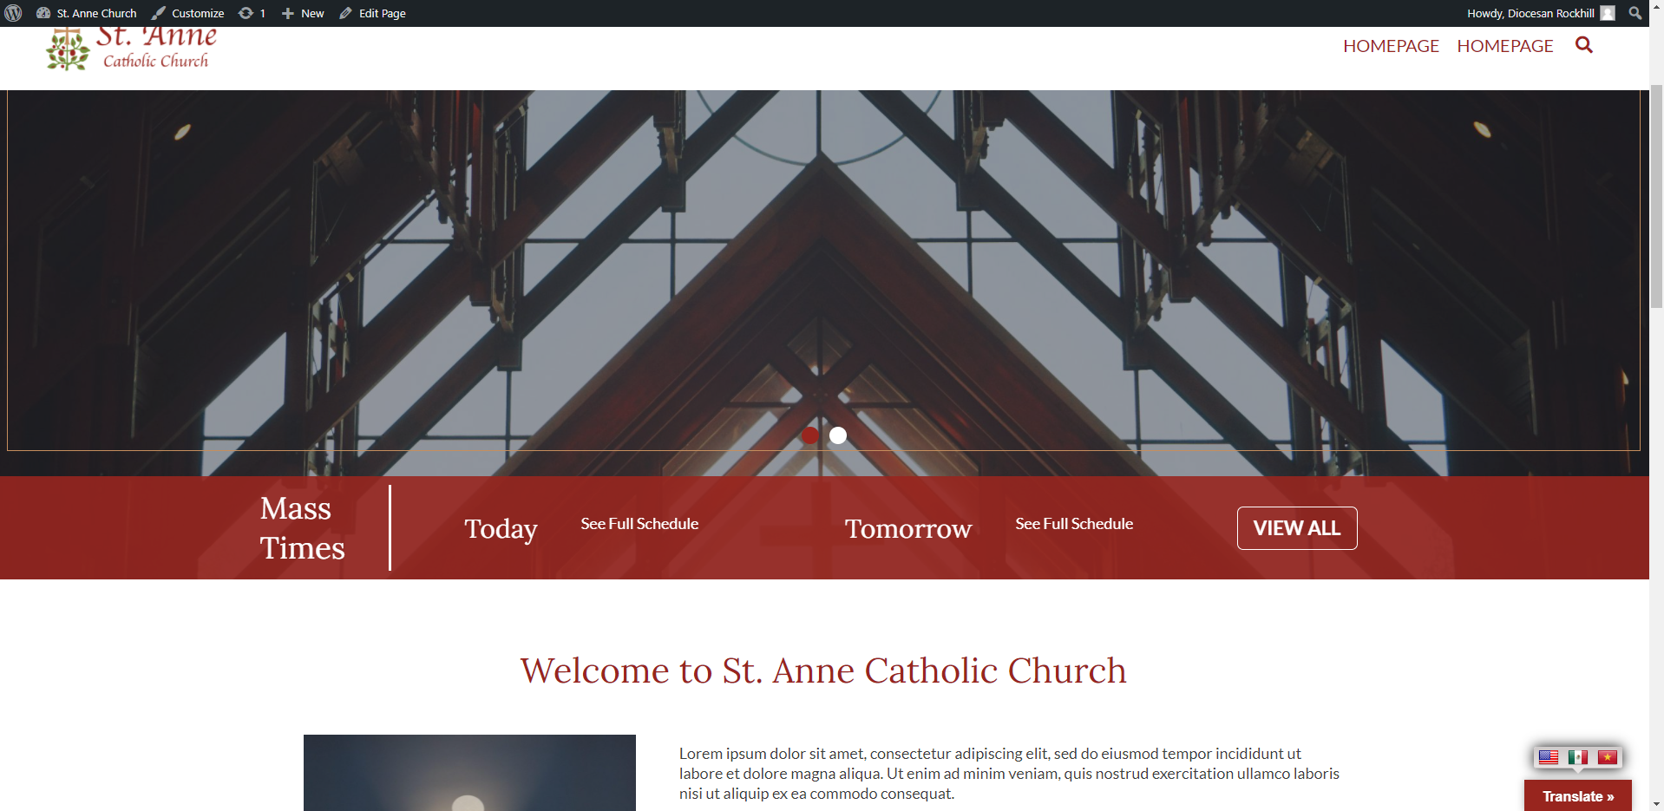
Task: Click the user avatar in admin bar
Action: point(1608,13)
